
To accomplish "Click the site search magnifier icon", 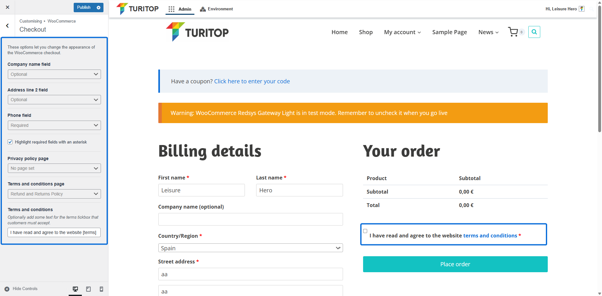I will [x=534, y=32].
